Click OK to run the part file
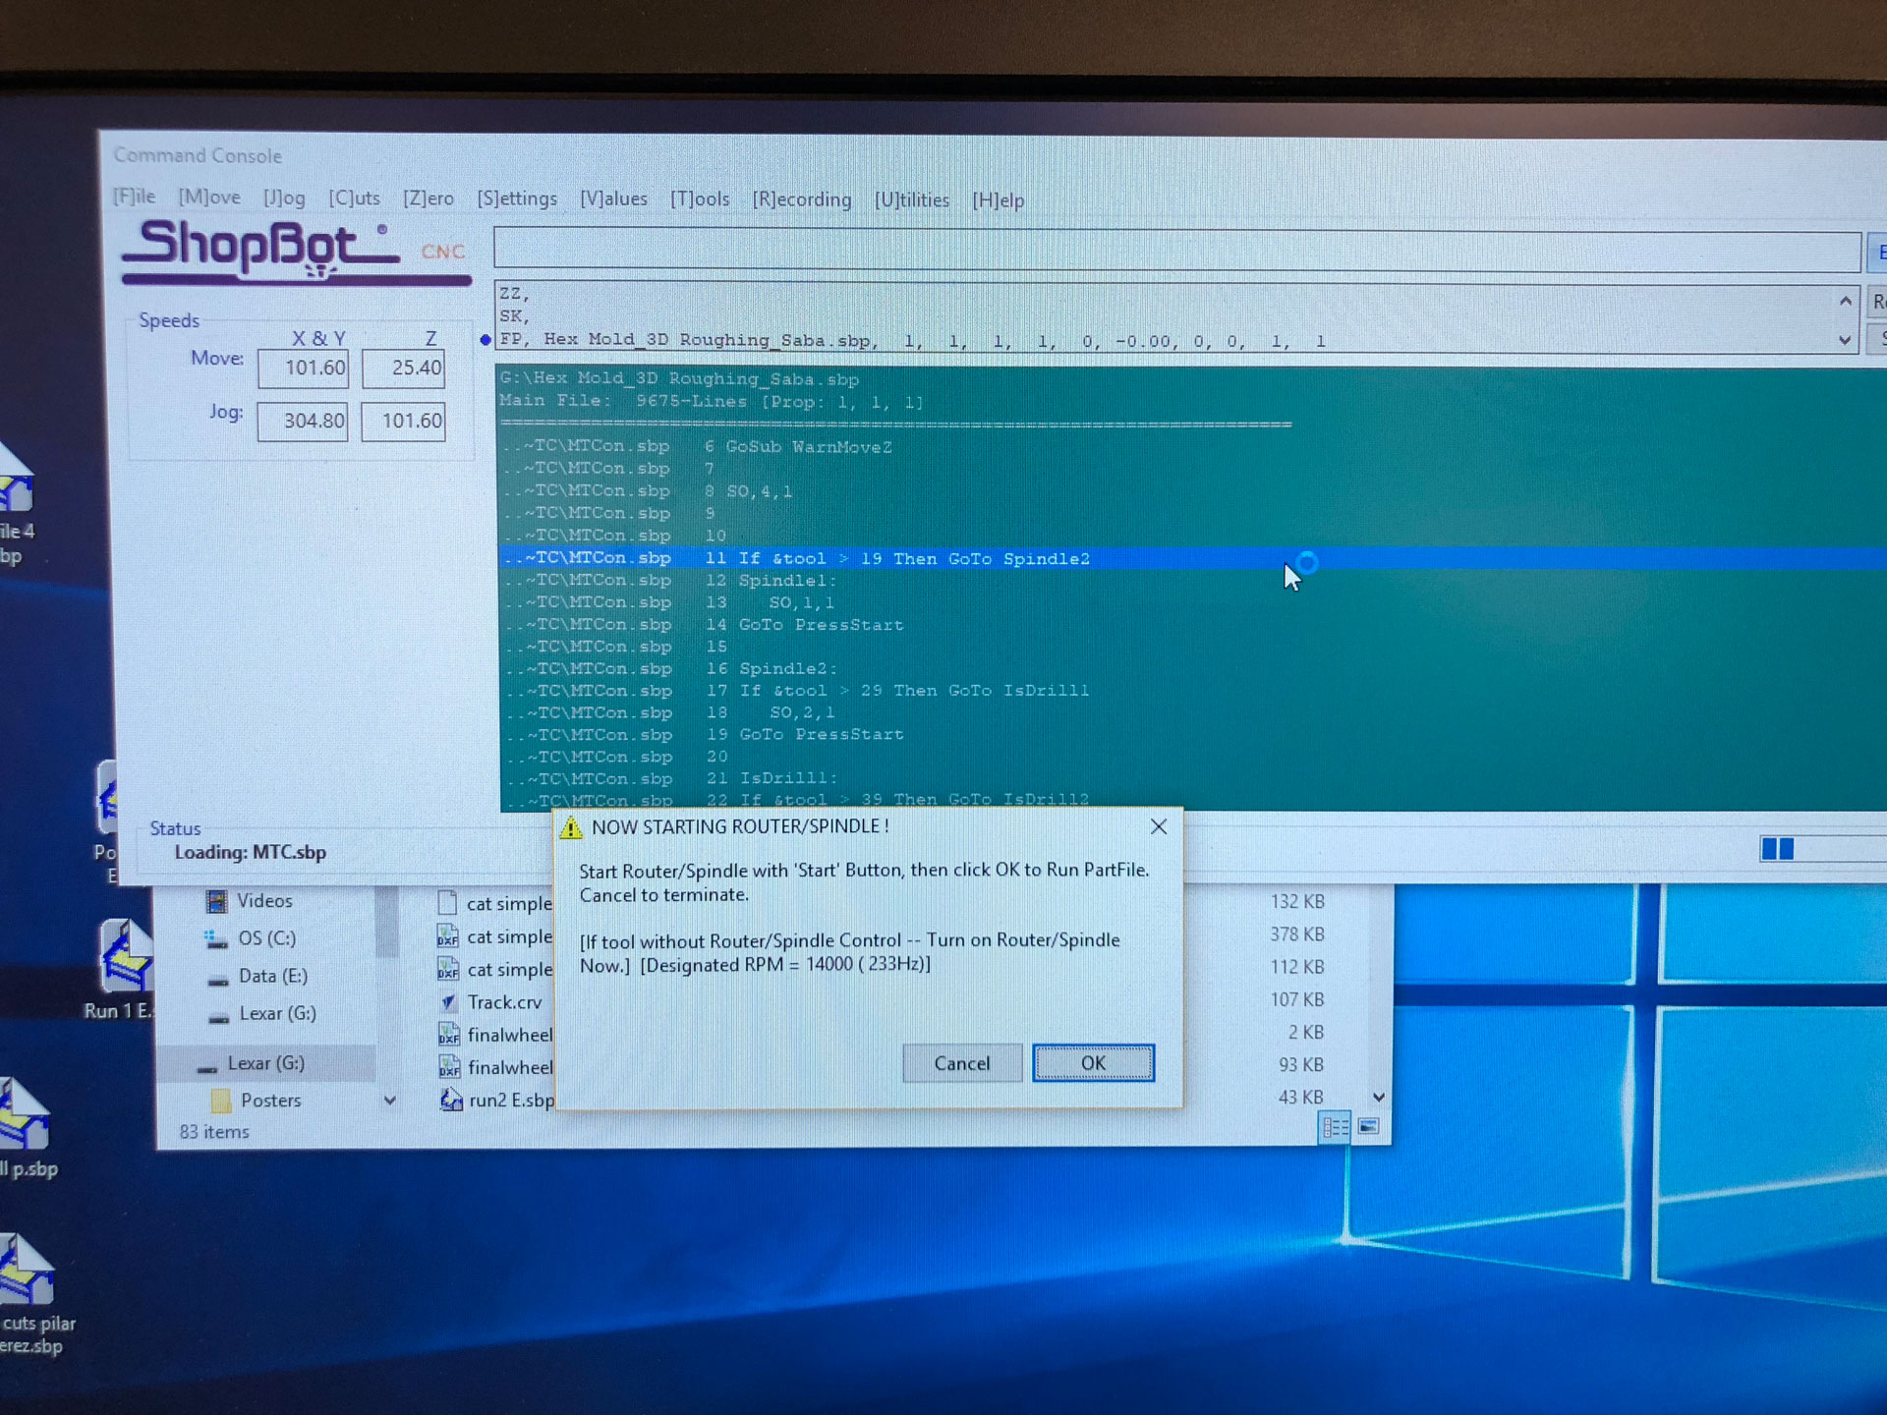 coord(1093,1063)
